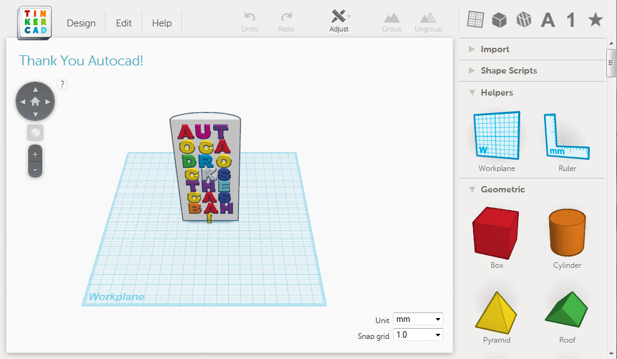
Task: Select the striped hole cube icon
Action: pyautogui.click(x=524, y=19)
